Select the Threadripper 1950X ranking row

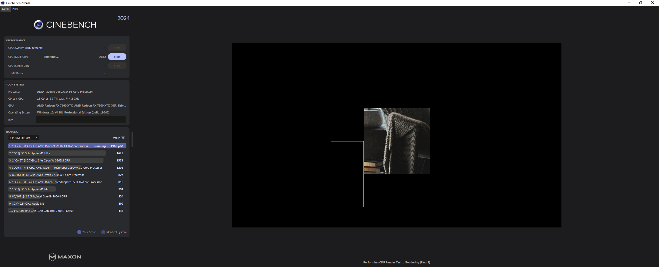pyautogui.click(x=67, y=182)
